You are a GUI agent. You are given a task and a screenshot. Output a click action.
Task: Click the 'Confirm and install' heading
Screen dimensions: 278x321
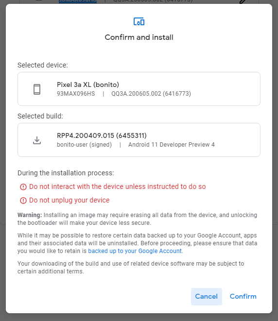[139, 37]
